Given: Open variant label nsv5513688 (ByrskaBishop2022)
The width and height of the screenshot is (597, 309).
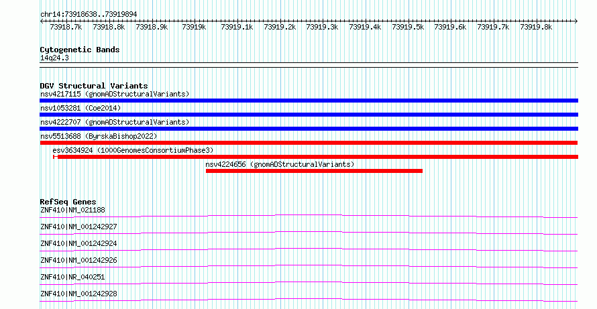Looking at the screenshot, I should [x=98, y=136].
